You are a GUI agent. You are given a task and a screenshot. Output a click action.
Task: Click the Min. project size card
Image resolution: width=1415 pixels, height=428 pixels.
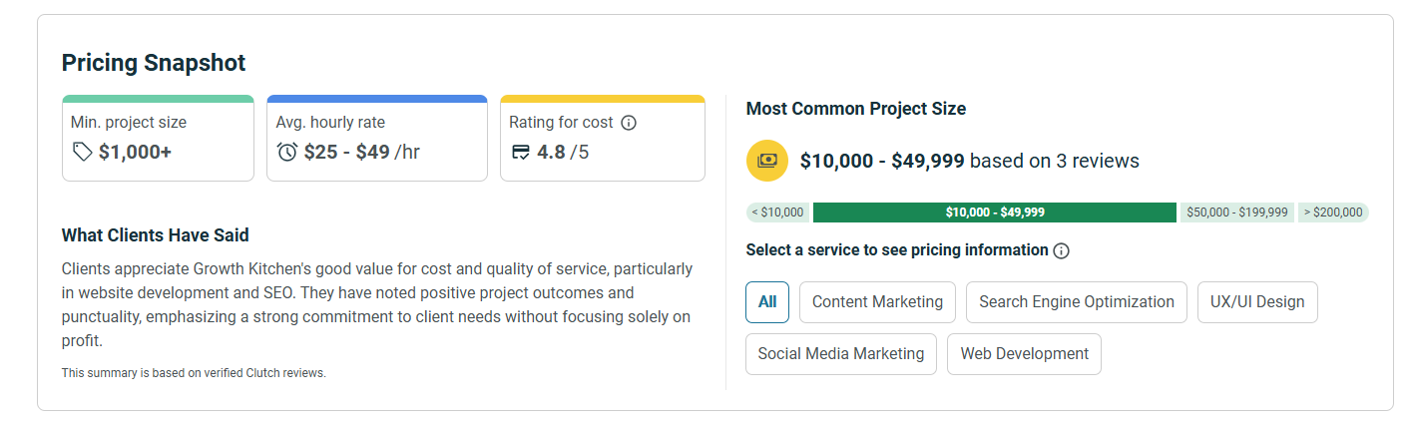click(158, 138)
